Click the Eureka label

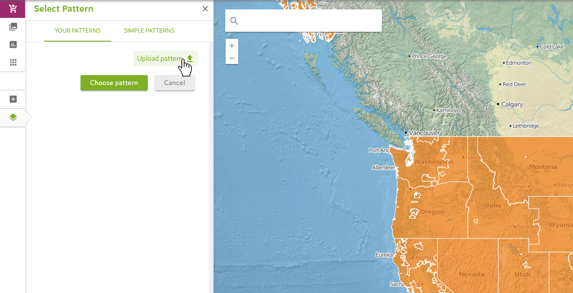click(x=384, y=255)
